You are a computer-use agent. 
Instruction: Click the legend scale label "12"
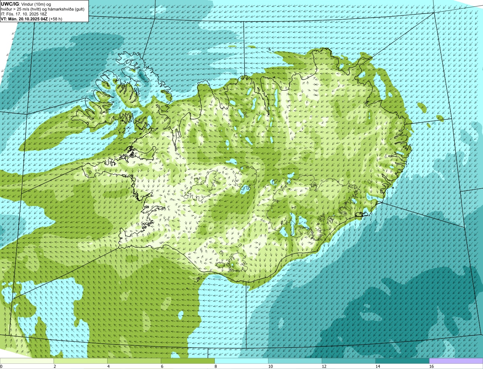[324, 366]
